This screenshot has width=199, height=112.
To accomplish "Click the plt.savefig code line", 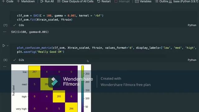I will click(x=41, y=52).
